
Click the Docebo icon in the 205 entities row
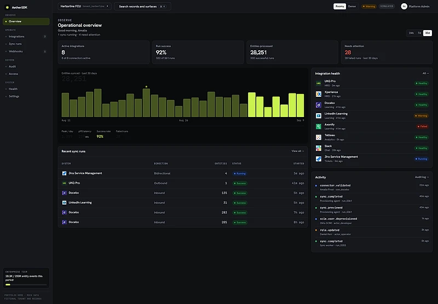(64, 223)
